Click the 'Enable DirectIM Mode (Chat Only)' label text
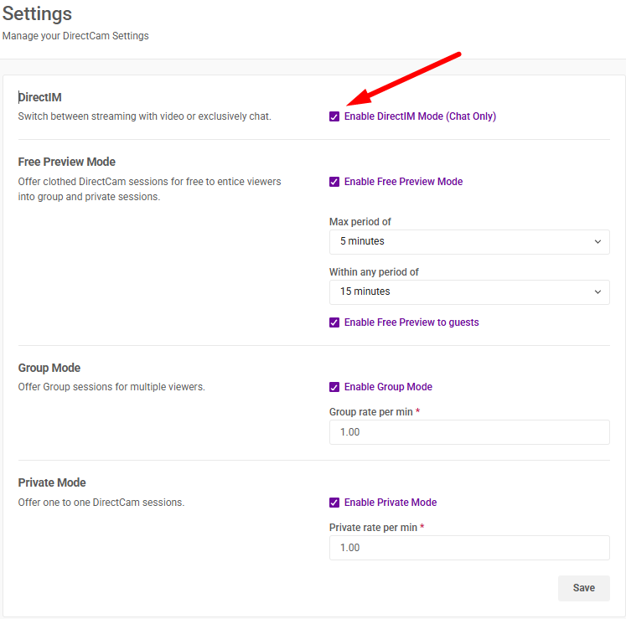This screenshot has width=626, height=619. click(x=420, y=116)
